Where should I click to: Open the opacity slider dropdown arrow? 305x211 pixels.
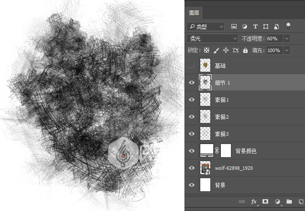point(287,39)
